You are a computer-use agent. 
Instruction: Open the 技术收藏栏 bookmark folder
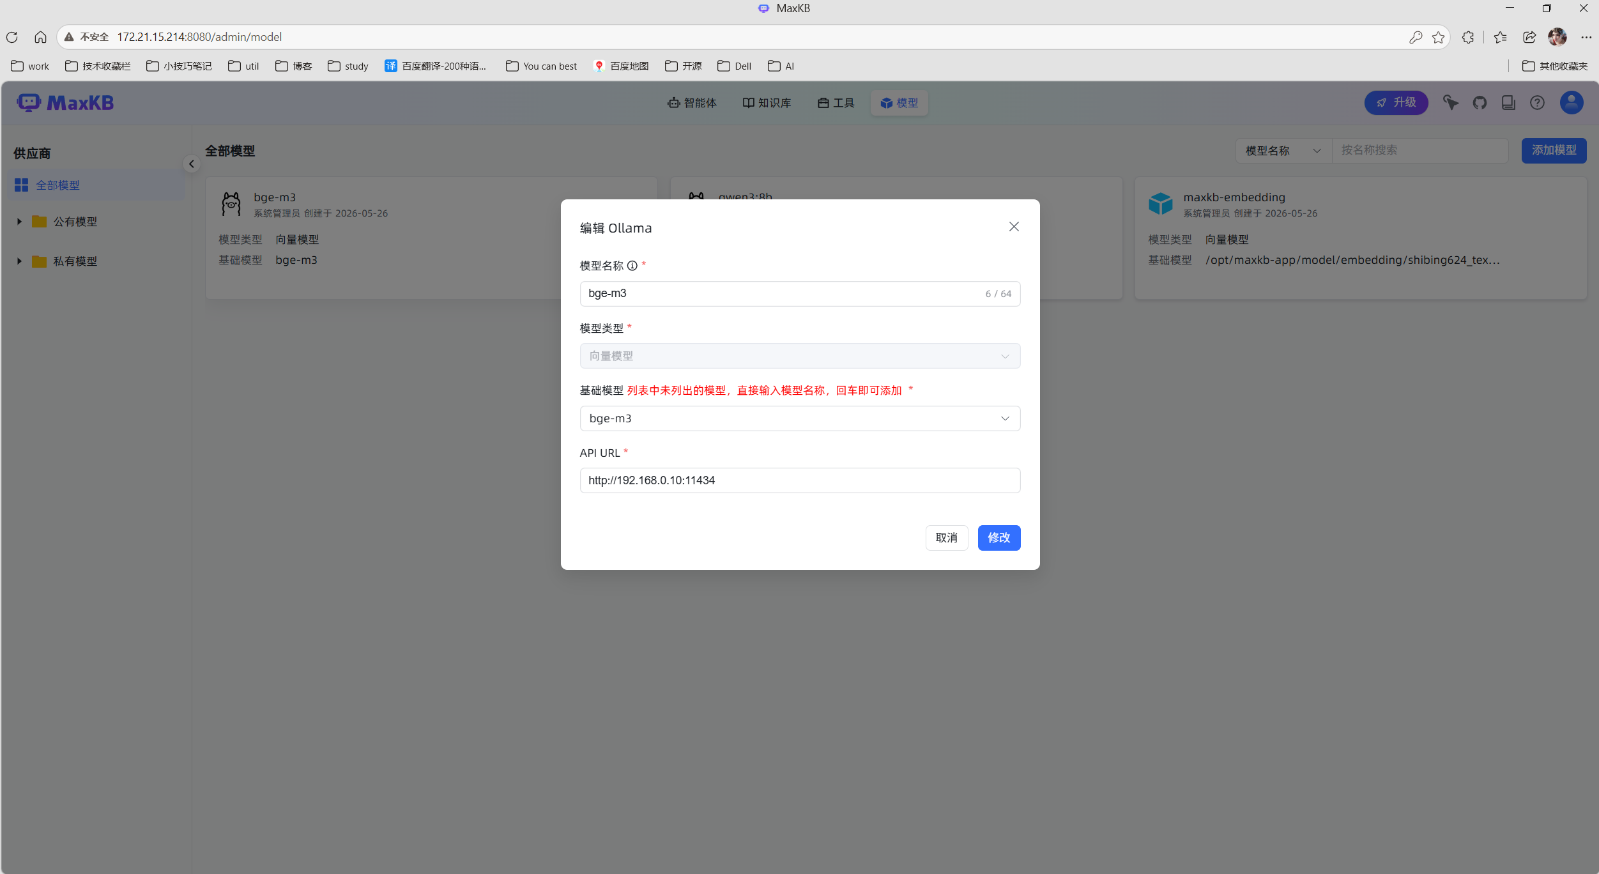click(98, 66)
